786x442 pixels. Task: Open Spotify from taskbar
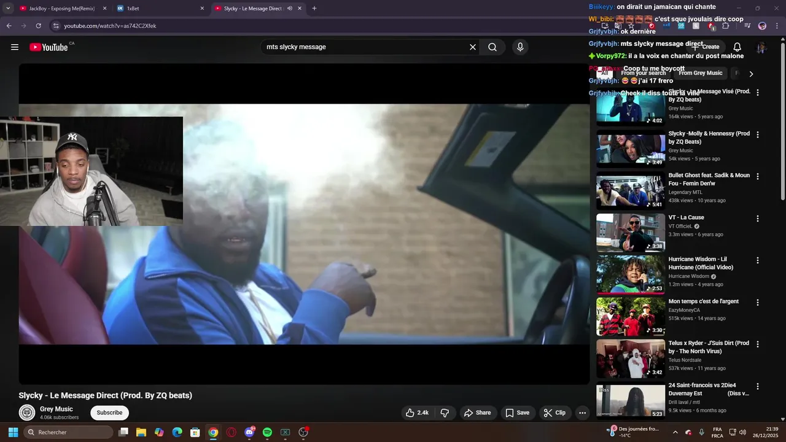pos(267,432)
